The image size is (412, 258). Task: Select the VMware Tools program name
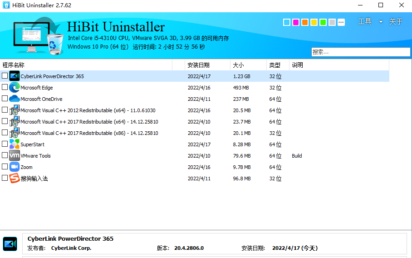pyautogui.click(x=35, y=156)
